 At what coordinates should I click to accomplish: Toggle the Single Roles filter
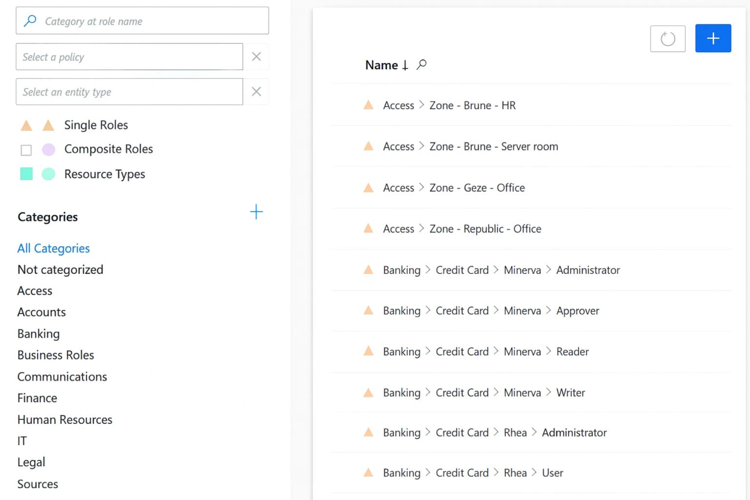[26, 125]
